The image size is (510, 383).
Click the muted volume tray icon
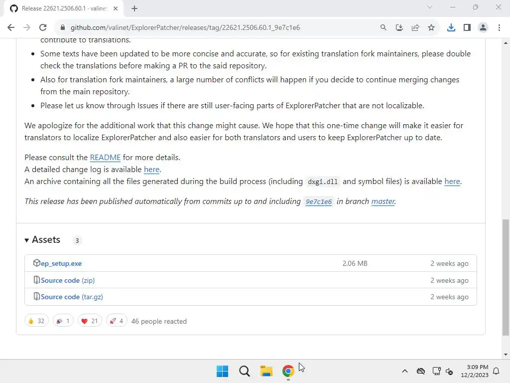(449, 371)
